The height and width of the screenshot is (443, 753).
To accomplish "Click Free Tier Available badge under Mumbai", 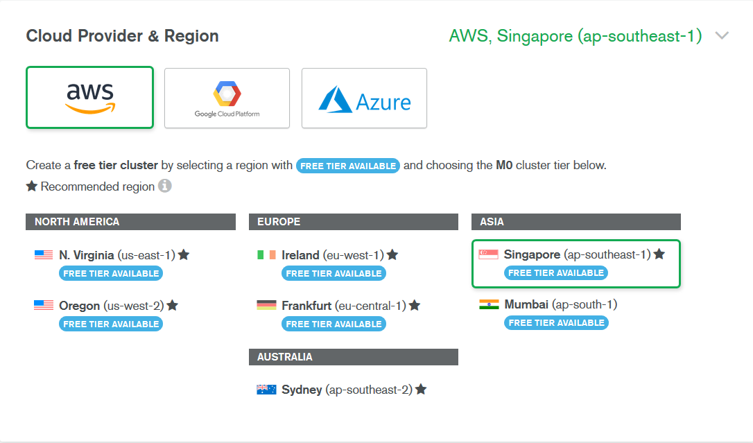I will click(x=557, y=323).
